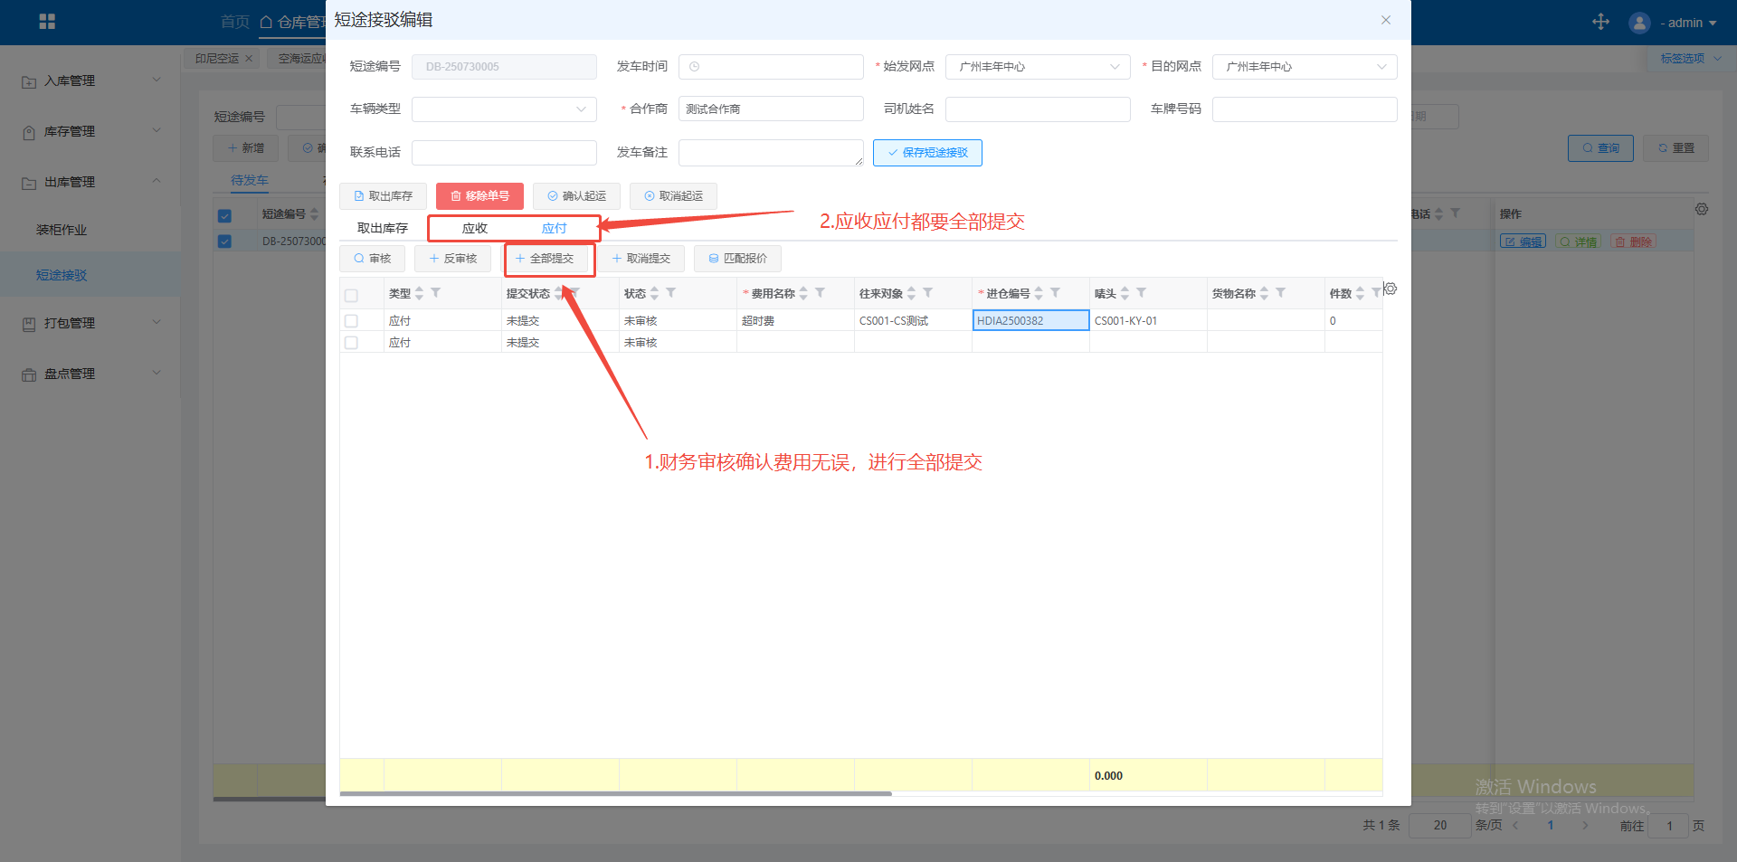Click the table column settings gear icon

1391,289
